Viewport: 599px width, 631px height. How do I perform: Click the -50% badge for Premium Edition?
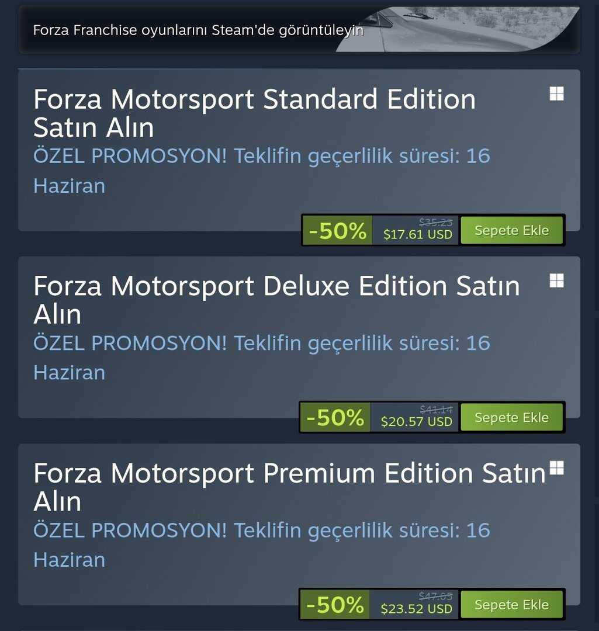click(x=335, y=605)
